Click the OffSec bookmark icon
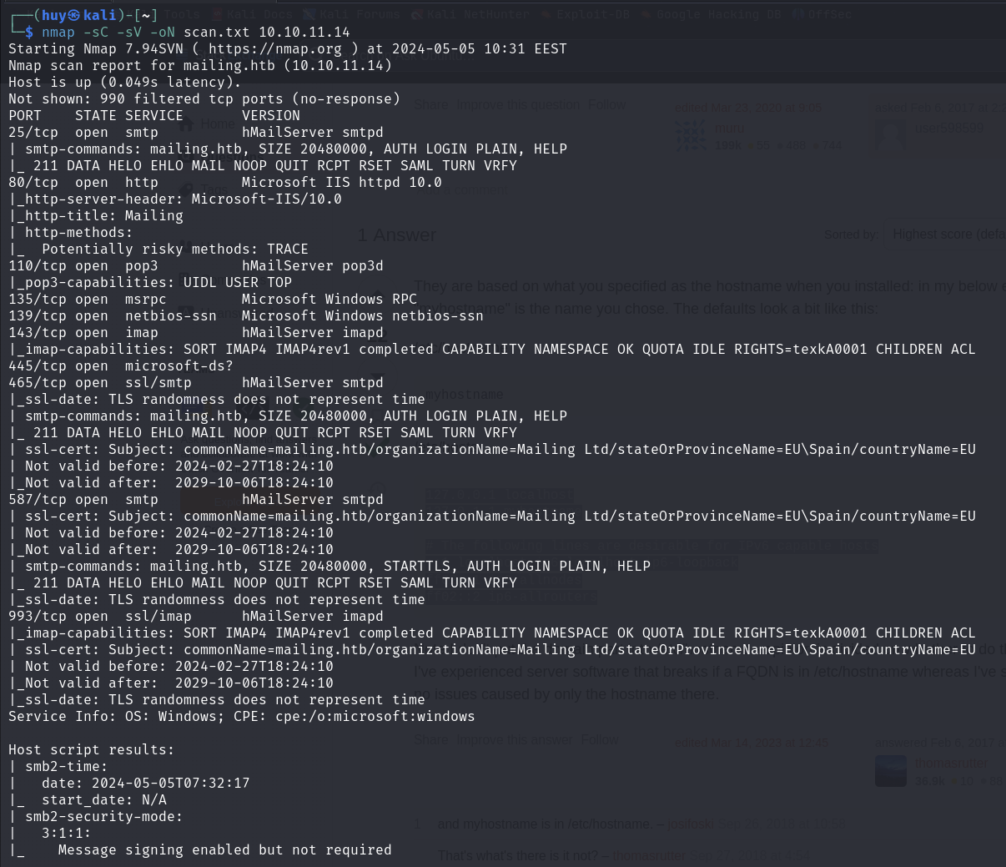The image size is (1006, 867). point(797,14)
